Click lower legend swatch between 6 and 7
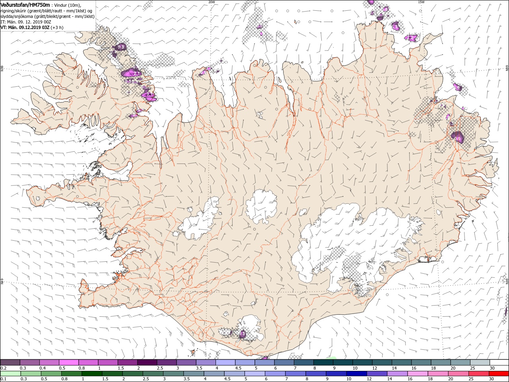The height and width of the screenshot is (382, 509). [x=275, y=374]
